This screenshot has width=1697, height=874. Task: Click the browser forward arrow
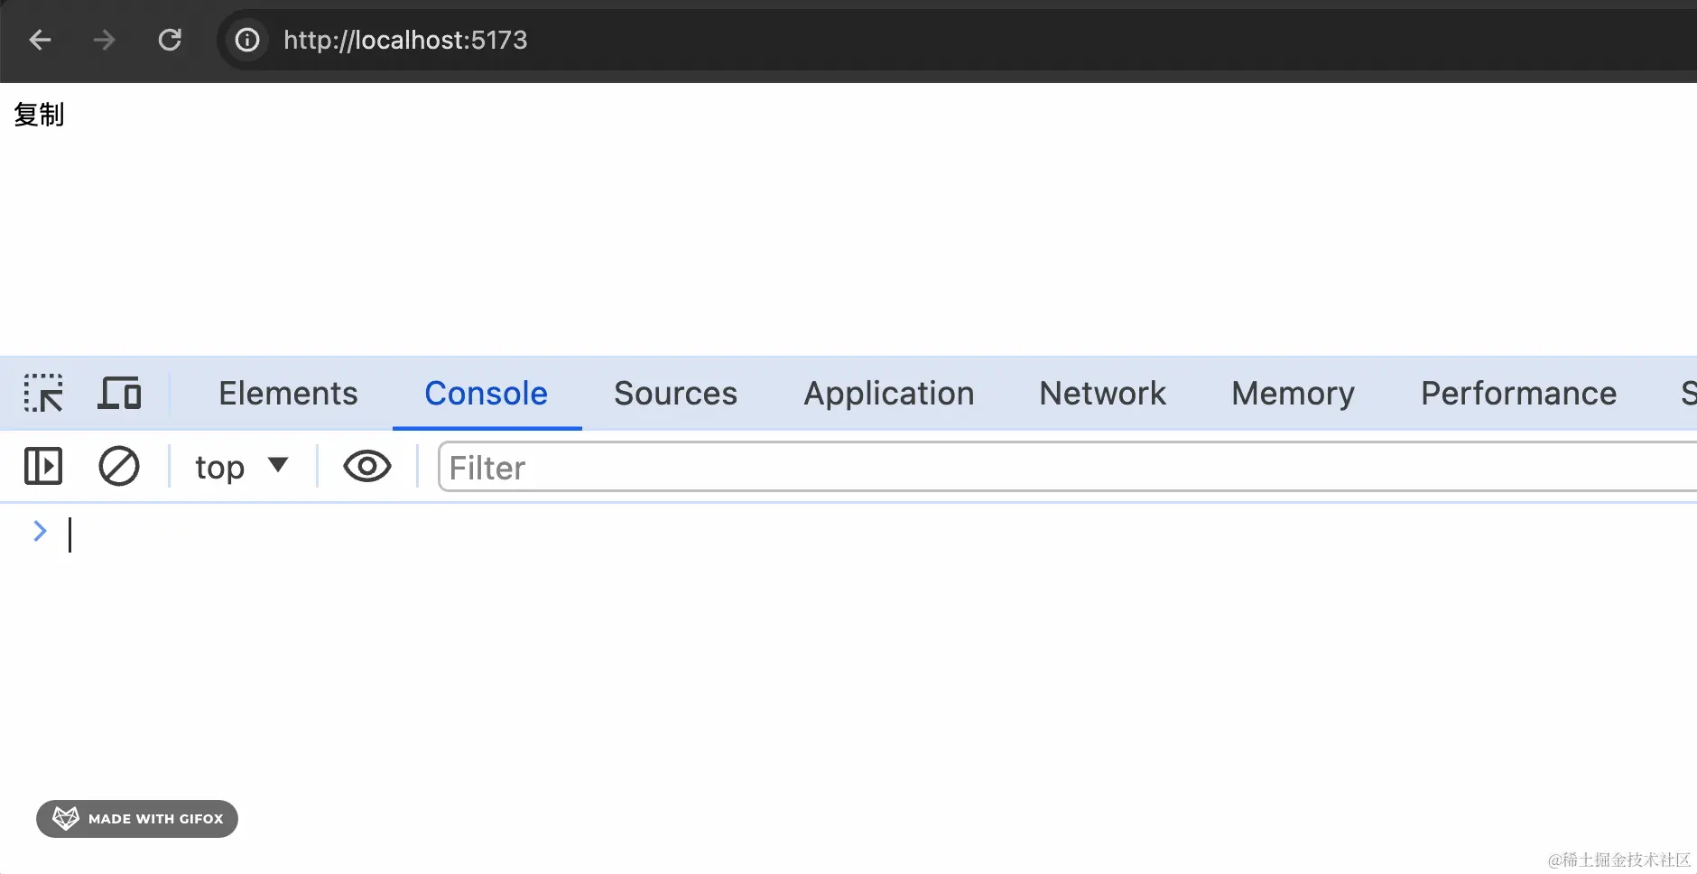[x=105, y=40]
